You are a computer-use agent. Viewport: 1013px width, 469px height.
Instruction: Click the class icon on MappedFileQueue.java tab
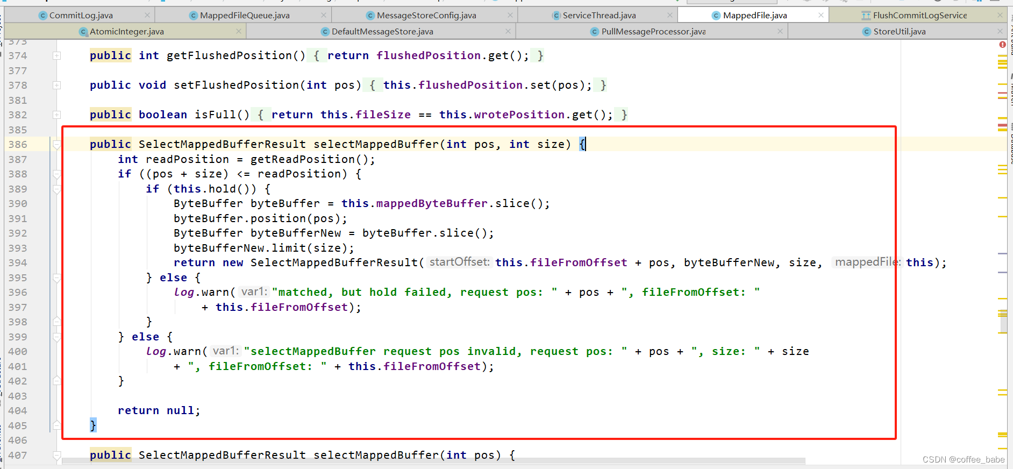point(194,16)
